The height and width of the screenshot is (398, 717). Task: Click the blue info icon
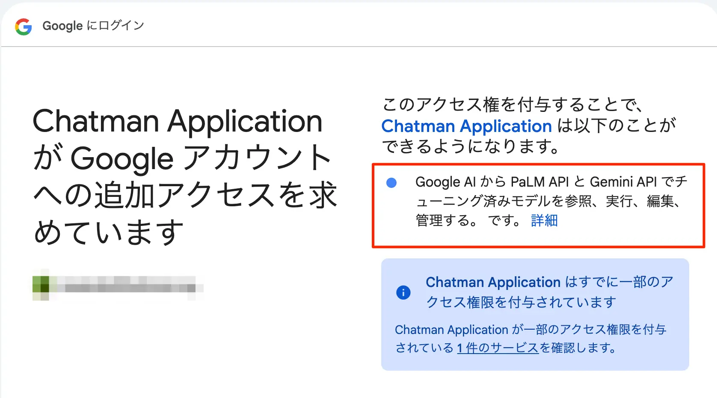pyautogui.click(x=403, y=293)
